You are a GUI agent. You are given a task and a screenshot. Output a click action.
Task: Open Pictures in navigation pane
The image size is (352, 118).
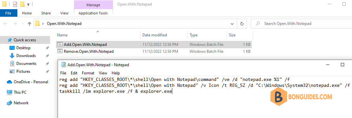pos(23,71)
